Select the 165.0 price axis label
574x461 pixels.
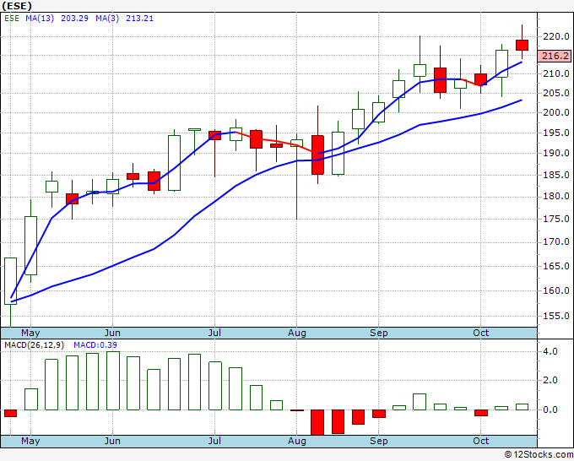point(556,266)
